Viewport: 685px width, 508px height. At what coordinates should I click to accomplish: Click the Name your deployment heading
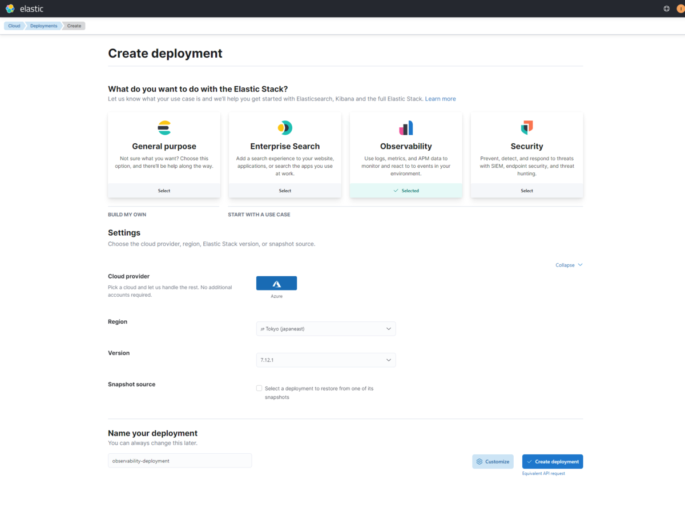point(152,433)
